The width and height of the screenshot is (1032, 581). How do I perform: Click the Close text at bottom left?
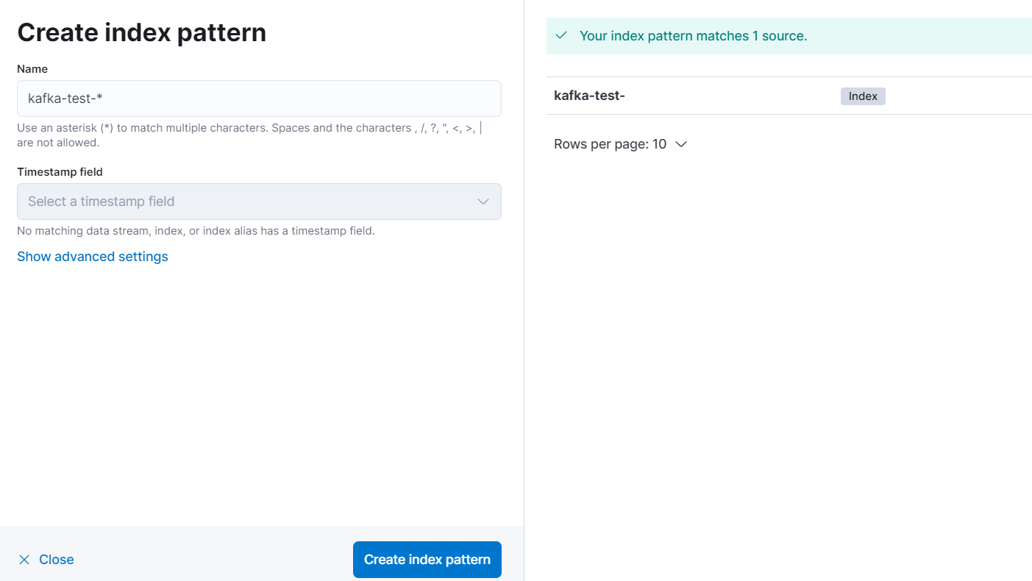tap(57, 560)
